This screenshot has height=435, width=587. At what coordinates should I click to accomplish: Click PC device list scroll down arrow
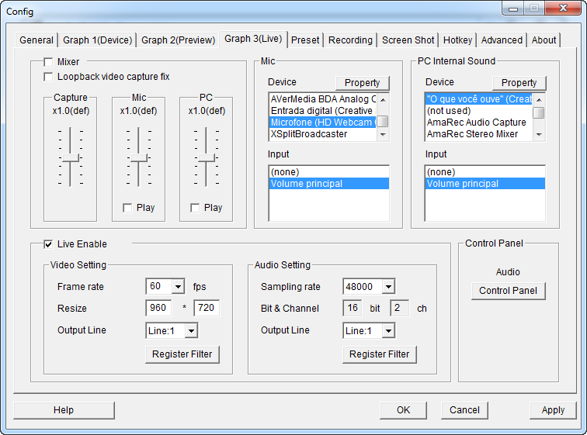pos(539,135)
